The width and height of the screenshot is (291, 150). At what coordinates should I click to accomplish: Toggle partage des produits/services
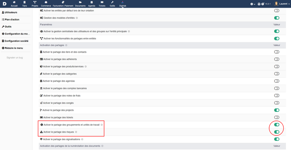coord(276,66)
